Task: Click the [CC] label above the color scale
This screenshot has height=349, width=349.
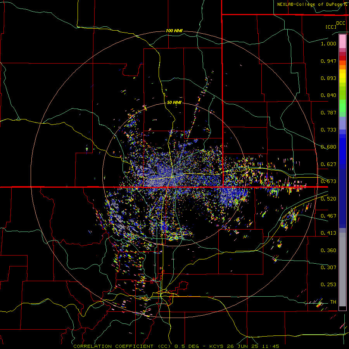Action: 331,27
